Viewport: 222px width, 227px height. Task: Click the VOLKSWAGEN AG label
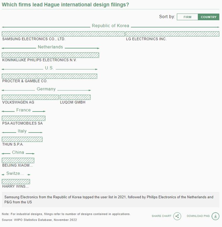tap(18, 102)
